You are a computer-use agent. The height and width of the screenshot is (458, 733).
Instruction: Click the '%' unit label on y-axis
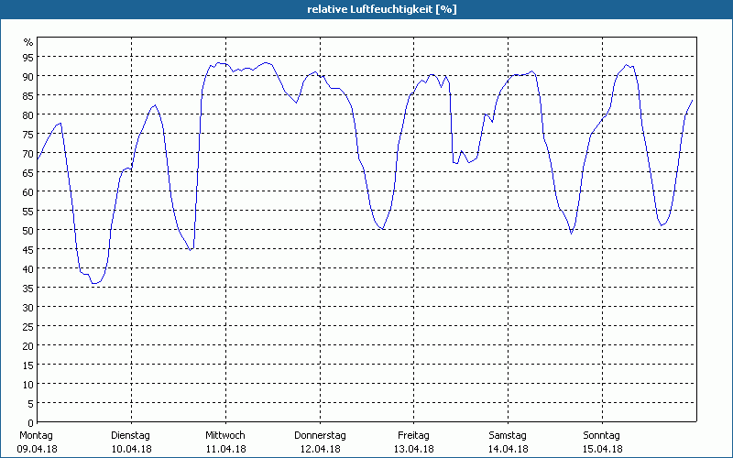(x=28, y=42)
